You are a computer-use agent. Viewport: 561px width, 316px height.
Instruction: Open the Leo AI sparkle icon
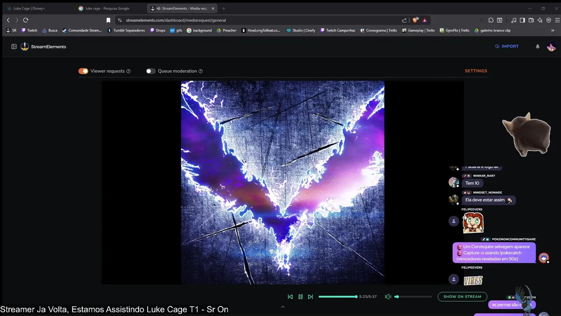(x=540, y=20)
